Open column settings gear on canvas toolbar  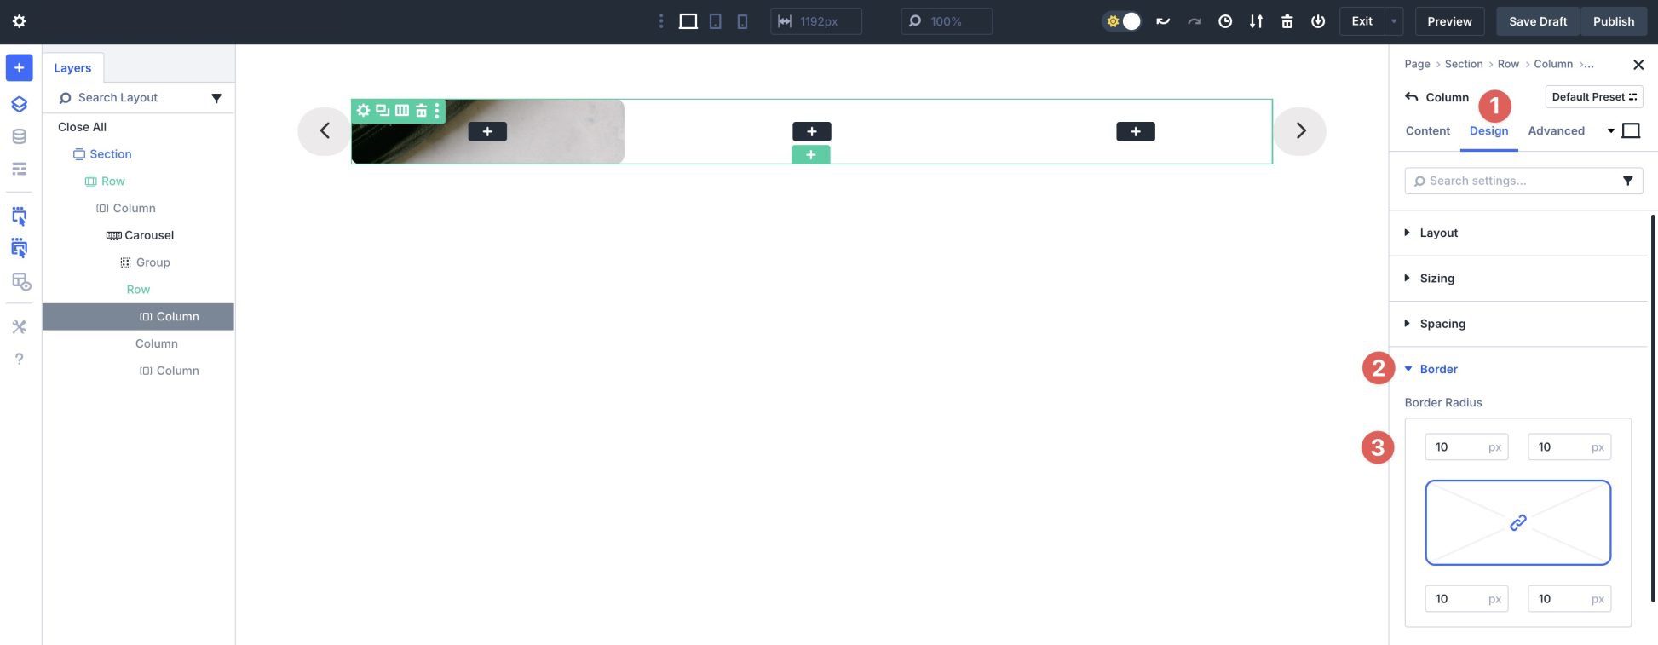363,110
